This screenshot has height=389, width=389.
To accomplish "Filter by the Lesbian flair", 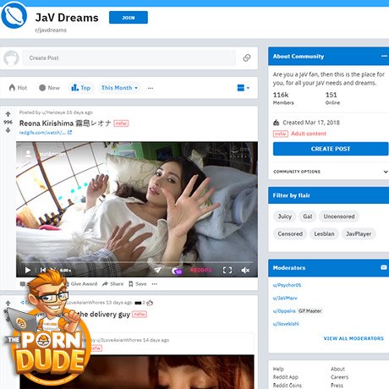I will coord(324,234).
